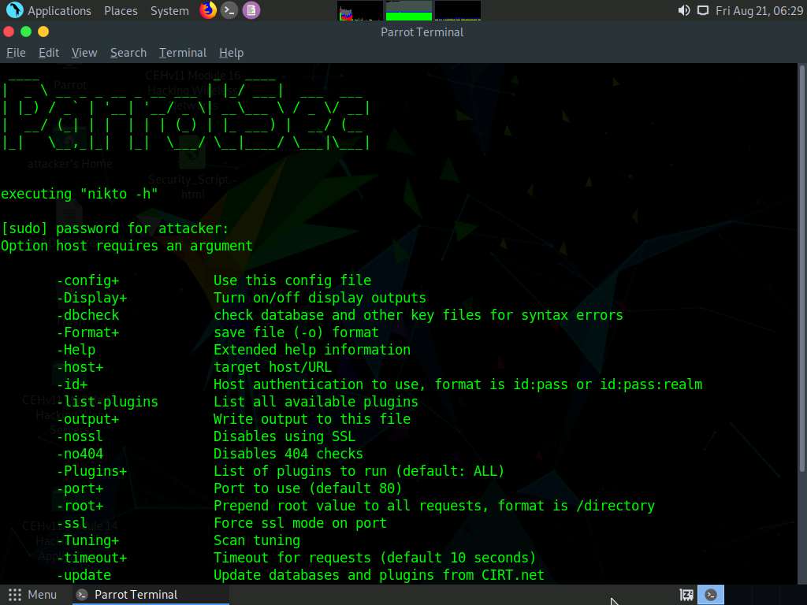Click the '-host+' option text
The width and height of the screenshot is (807, 605).
point(80,367)
